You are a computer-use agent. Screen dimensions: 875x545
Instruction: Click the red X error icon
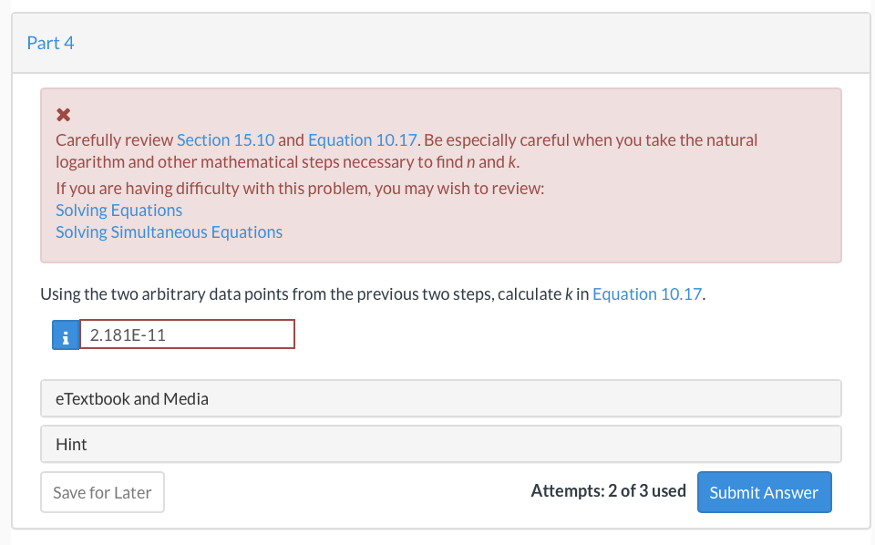click(x=64, y=115)
